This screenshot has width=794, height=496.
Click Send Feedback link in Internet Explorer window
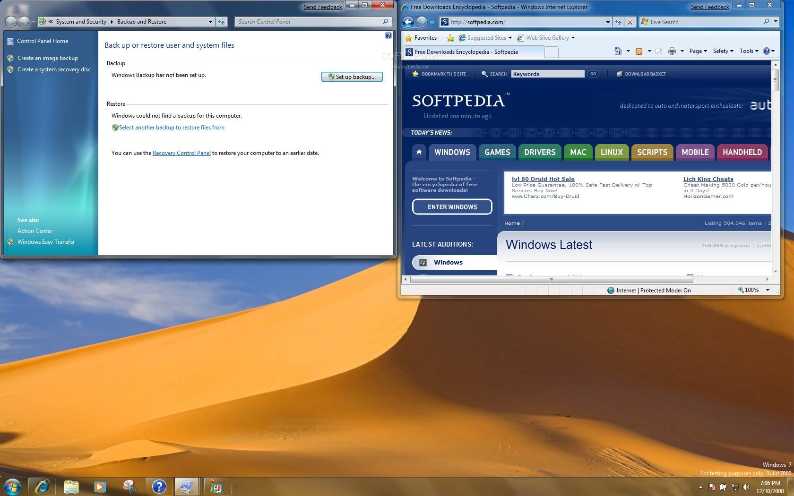(x=710, y=7)
